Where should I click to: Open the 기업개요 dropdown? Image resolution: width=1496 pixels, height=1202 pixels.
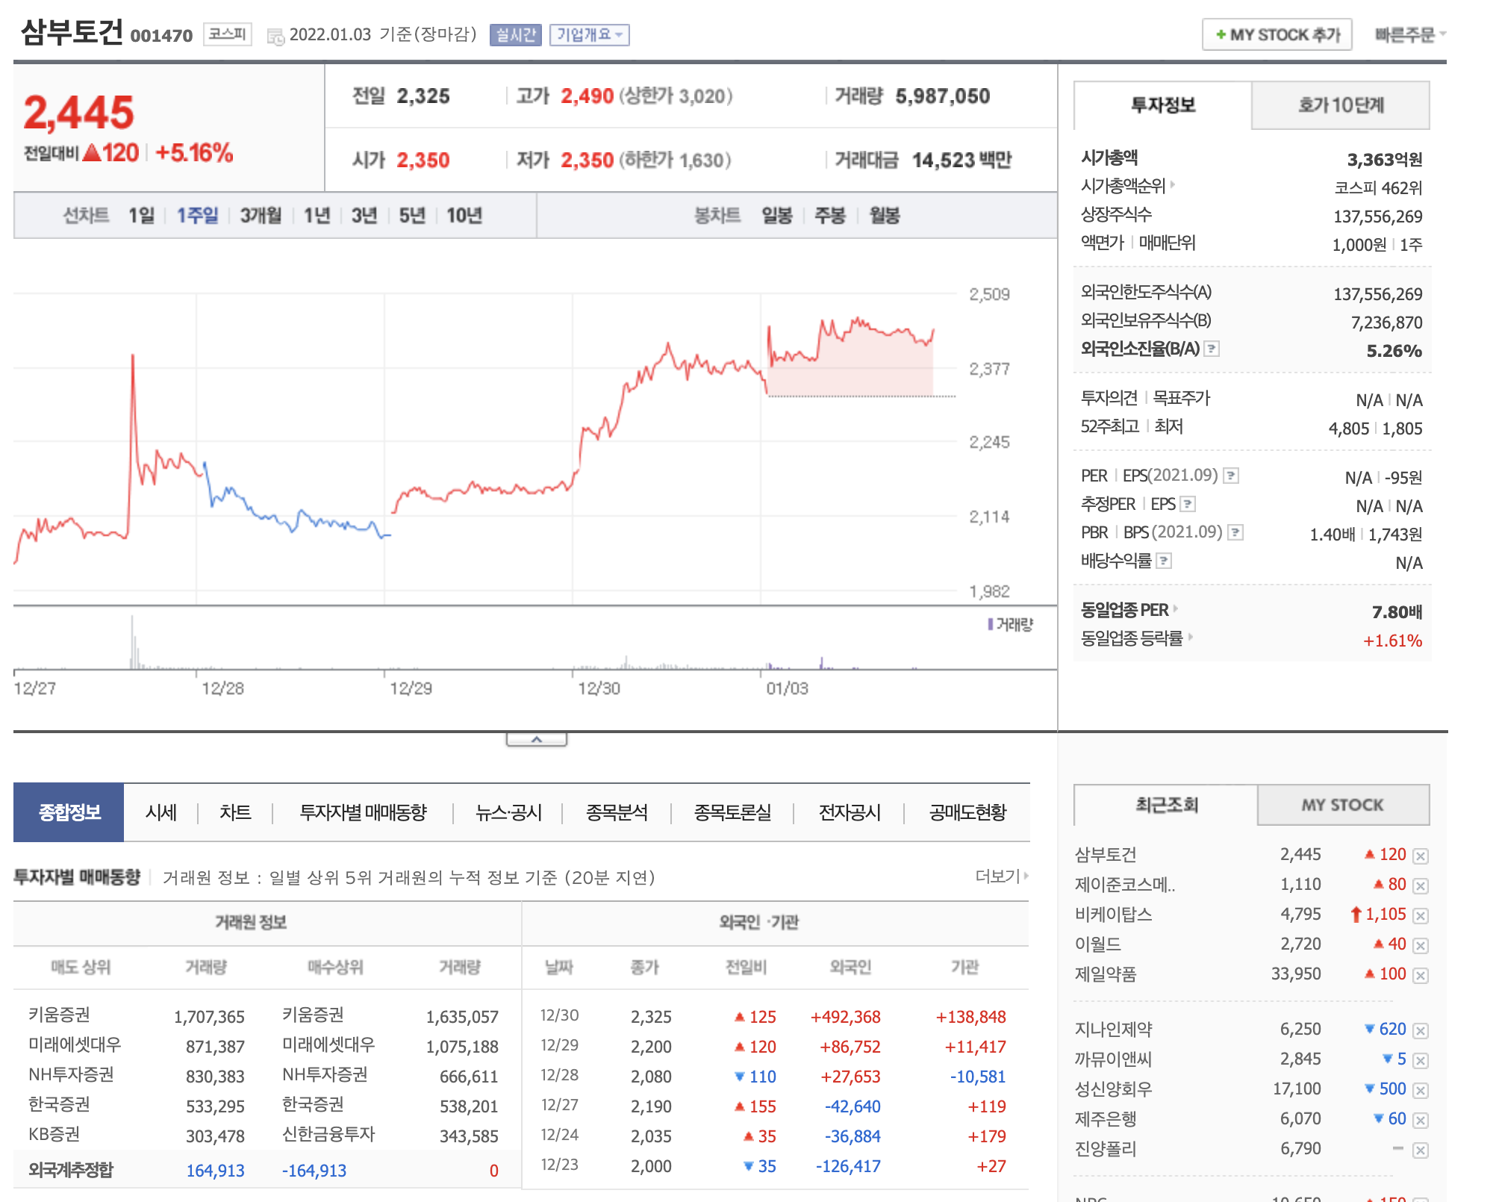click(x=589, y=35)
